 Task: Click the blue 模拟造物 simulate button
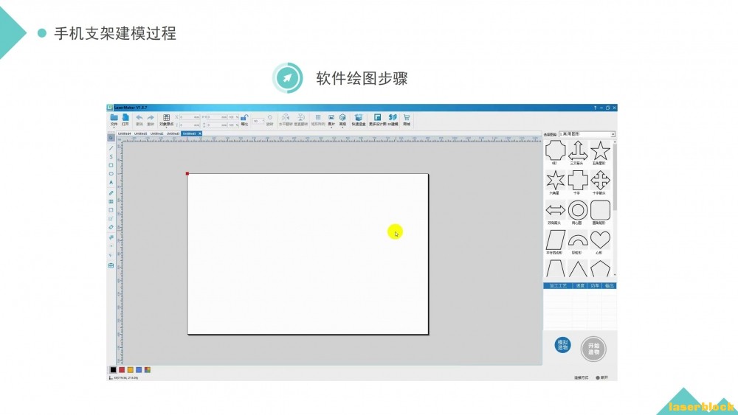562,345
